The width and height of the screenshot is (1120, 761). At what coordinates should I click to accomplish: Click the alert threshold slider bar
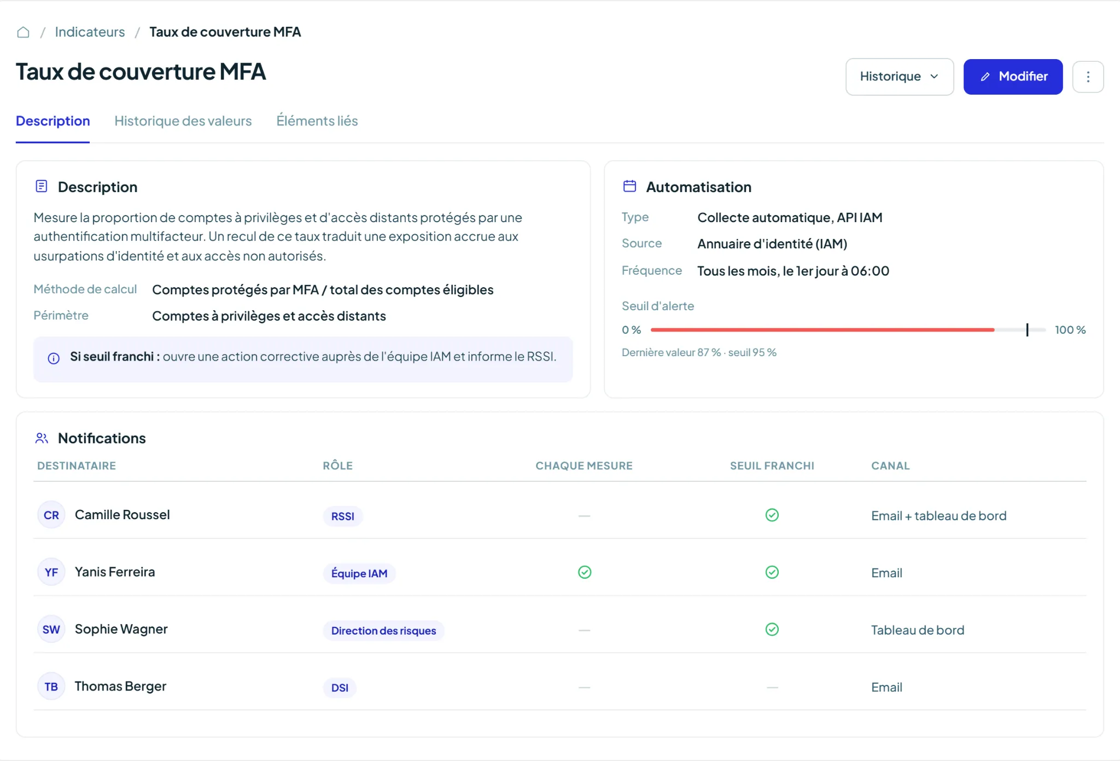[848, 330]
